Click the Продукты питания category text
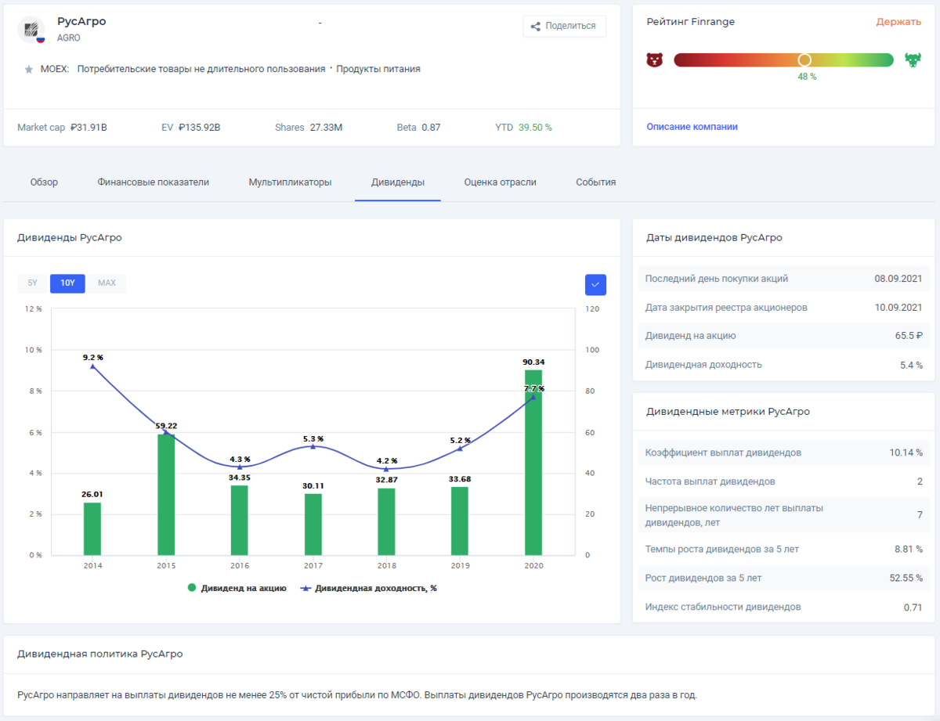940x721 pixels. pos(378,69)
